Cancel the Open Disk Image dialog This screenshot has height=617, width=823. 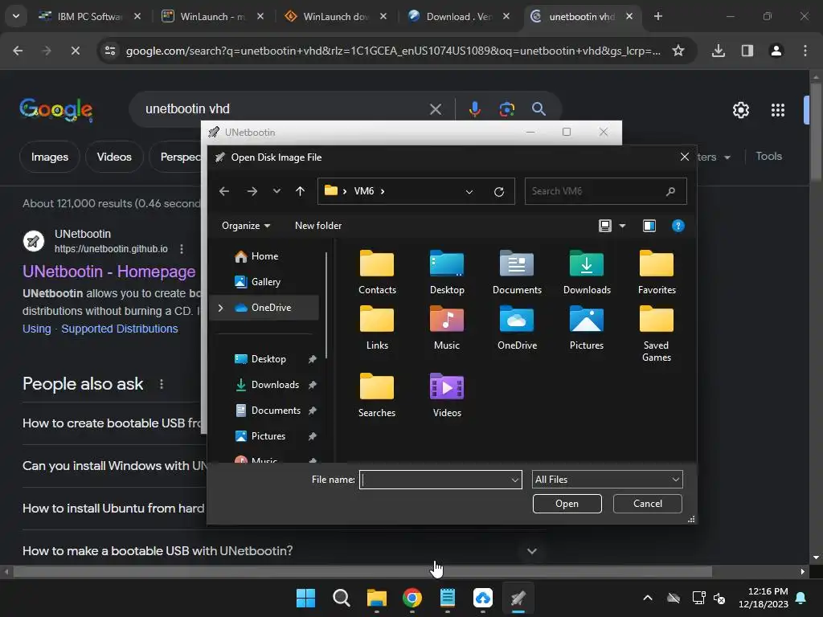(x=647, y=504)
